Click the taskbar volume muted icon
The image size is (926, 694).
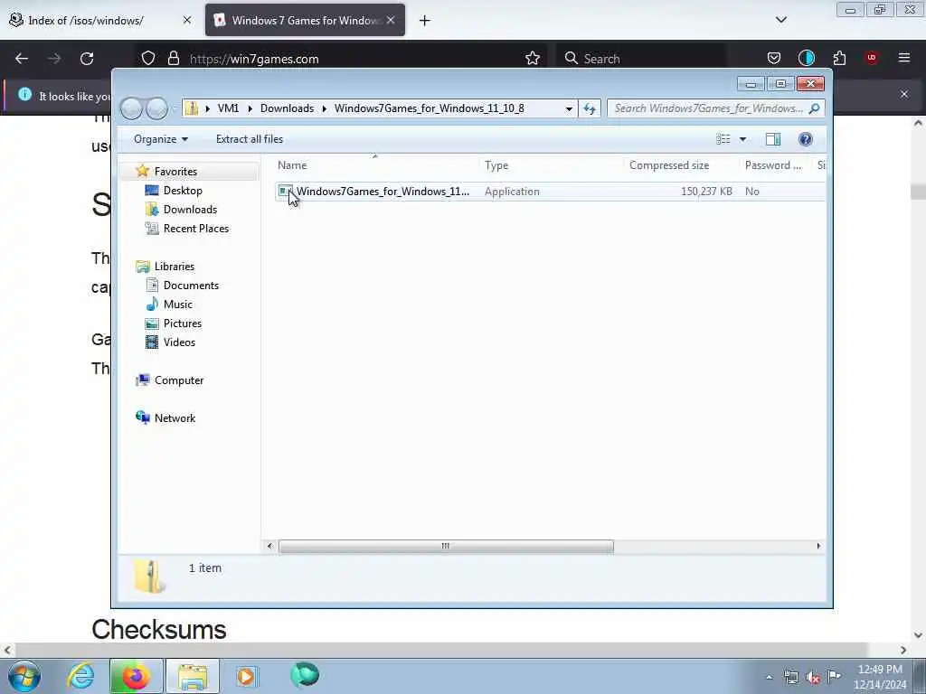[813, 678]
